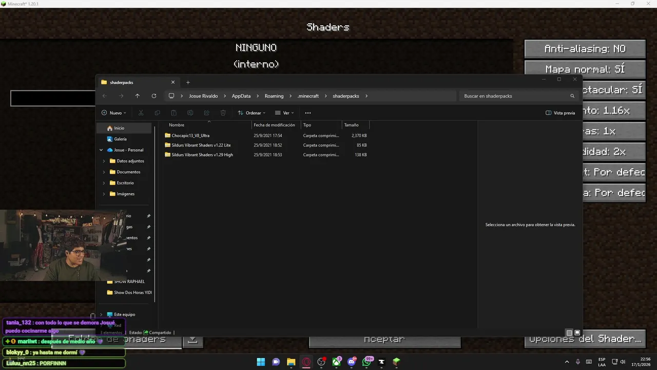Click the Rename icon in Explorer toolbar
657x370 pixels.
coord(190,113)
